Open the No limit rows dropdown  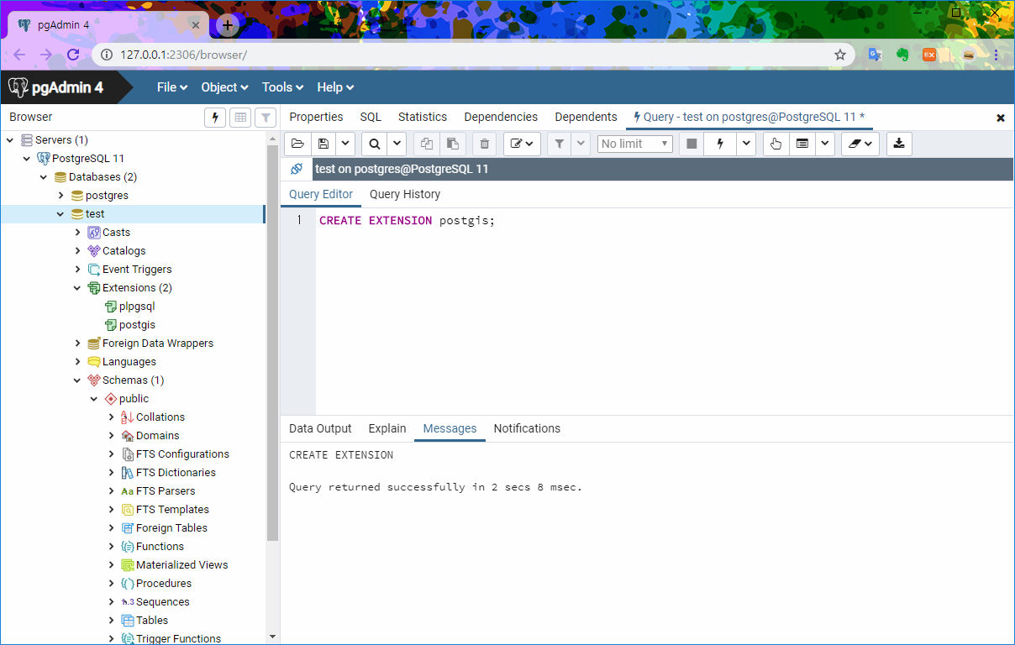point(634,144)
